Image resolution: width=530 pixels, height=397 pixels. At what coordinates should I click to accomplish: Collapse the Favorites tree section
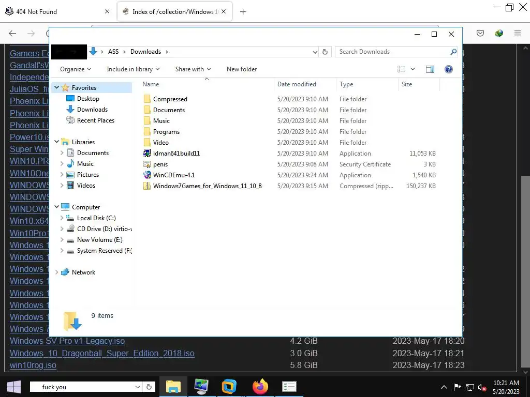point(57,87)
